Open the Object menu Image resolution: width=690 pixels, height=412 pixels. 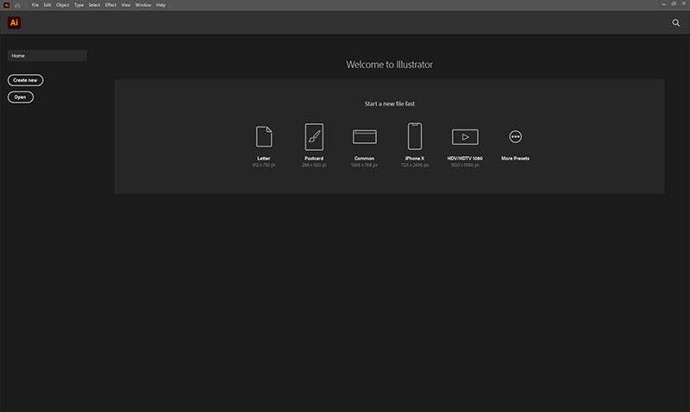click(62, 5)
